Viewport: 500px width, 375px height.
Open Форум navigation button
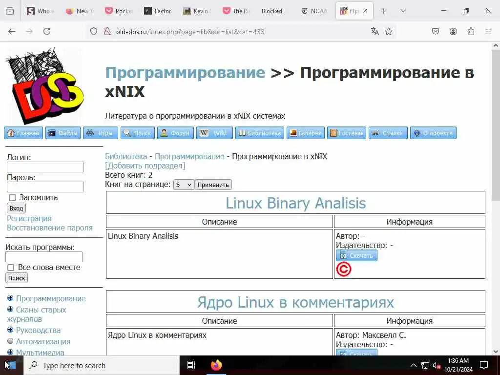click(175, 133)
